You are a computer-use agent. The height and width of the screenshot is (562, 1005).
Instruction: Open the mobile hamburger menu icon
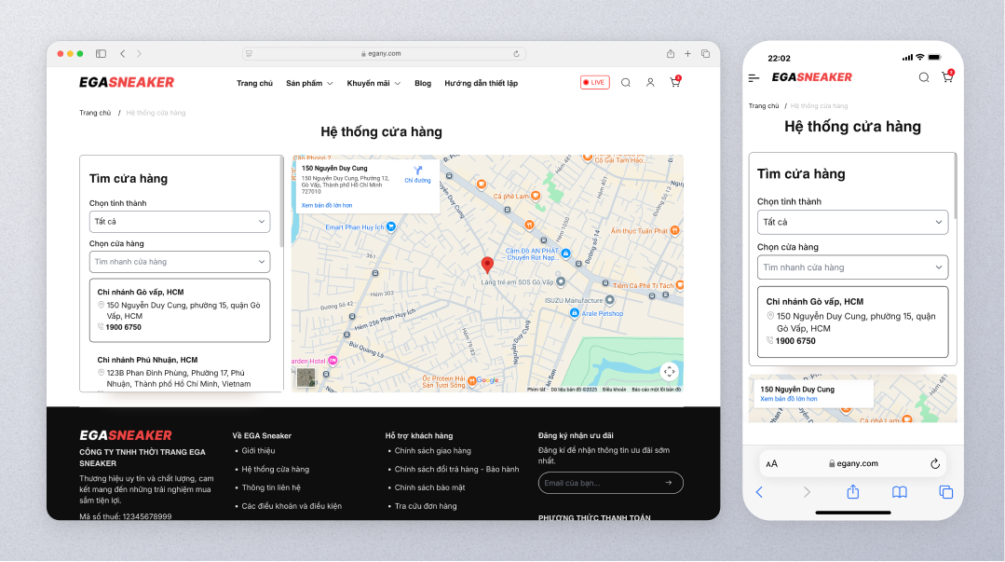[754, 77]
